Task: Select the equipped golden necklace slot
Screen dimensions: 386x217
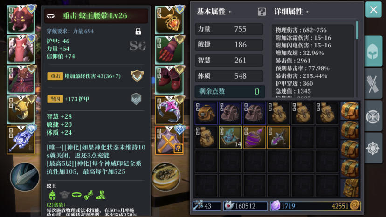Action: click(x=169, y=20)
